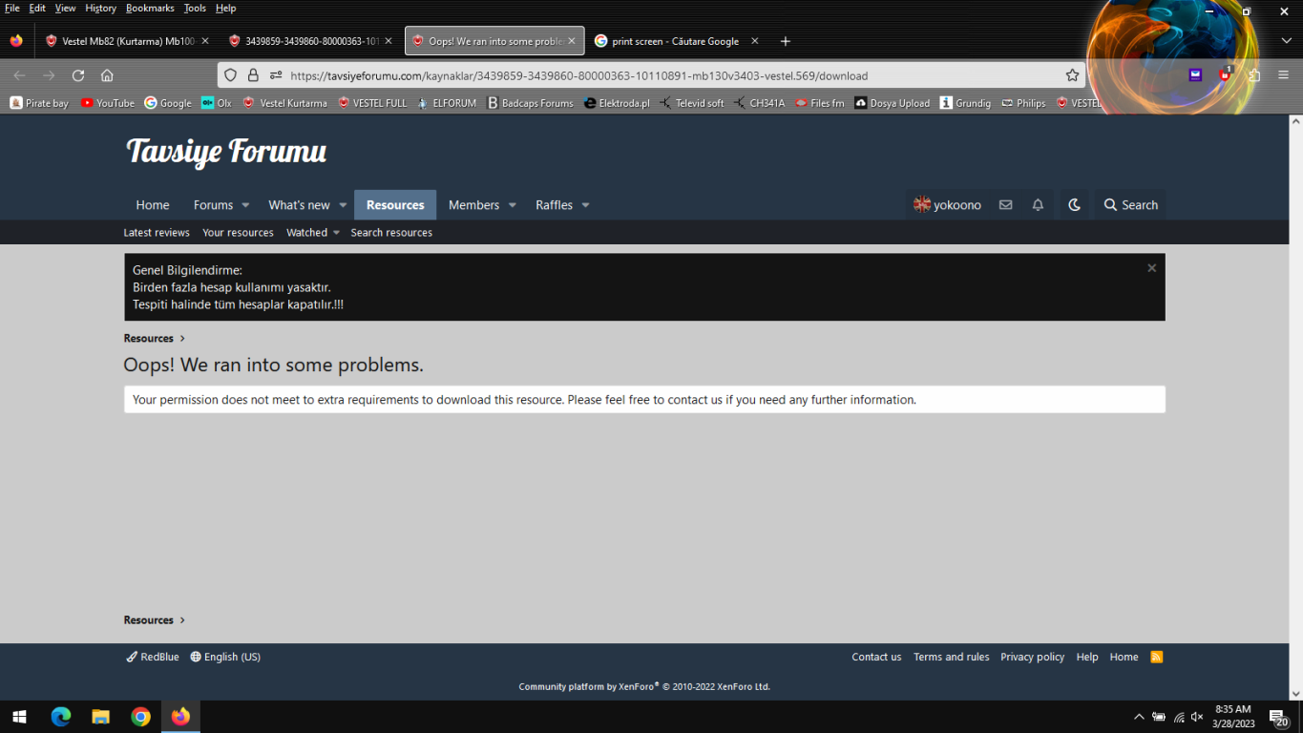This screenshot has width=1303, height=733.
Task: Open the Elektroda.pl bookmark
Action: (617, 103)
